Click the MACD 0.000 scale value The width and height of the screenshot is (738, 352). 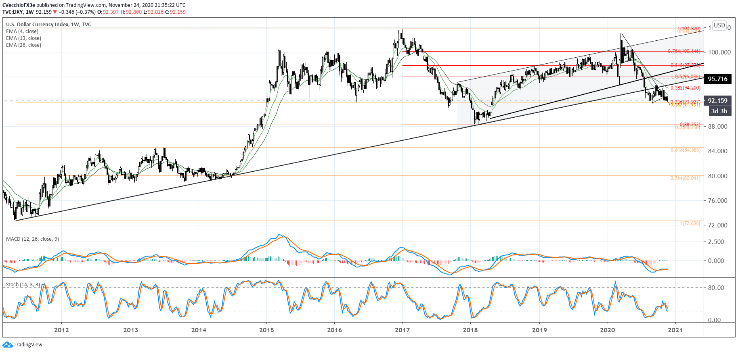[x=716, y=261]
